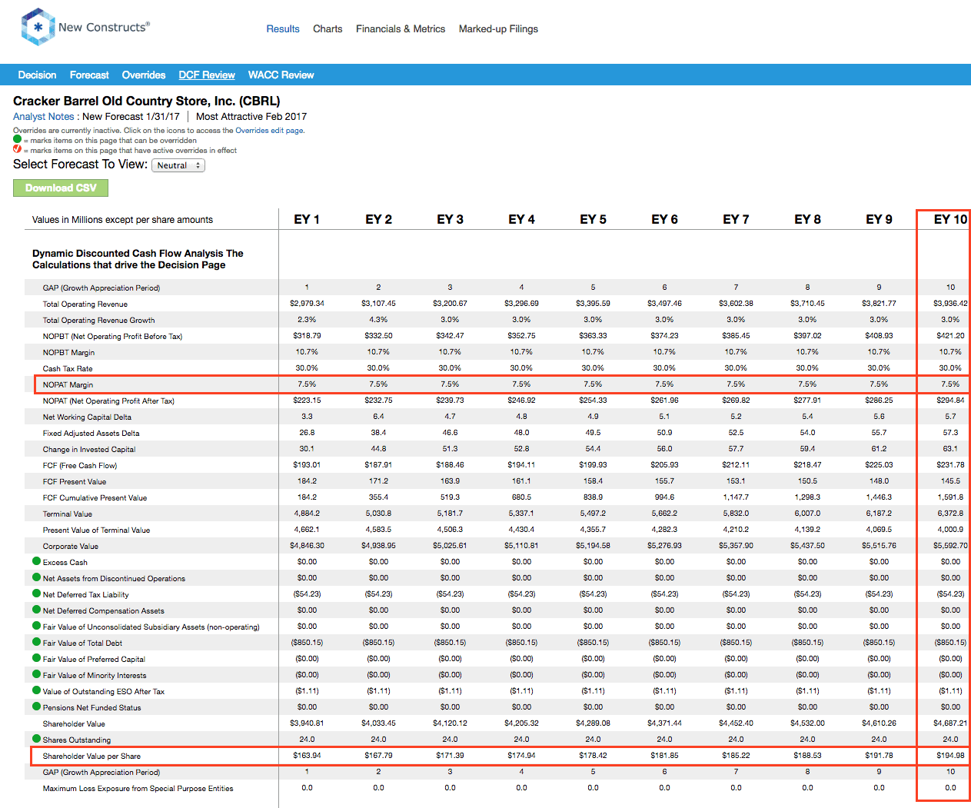Click the EY 5 column header

(x=593, y=219)
